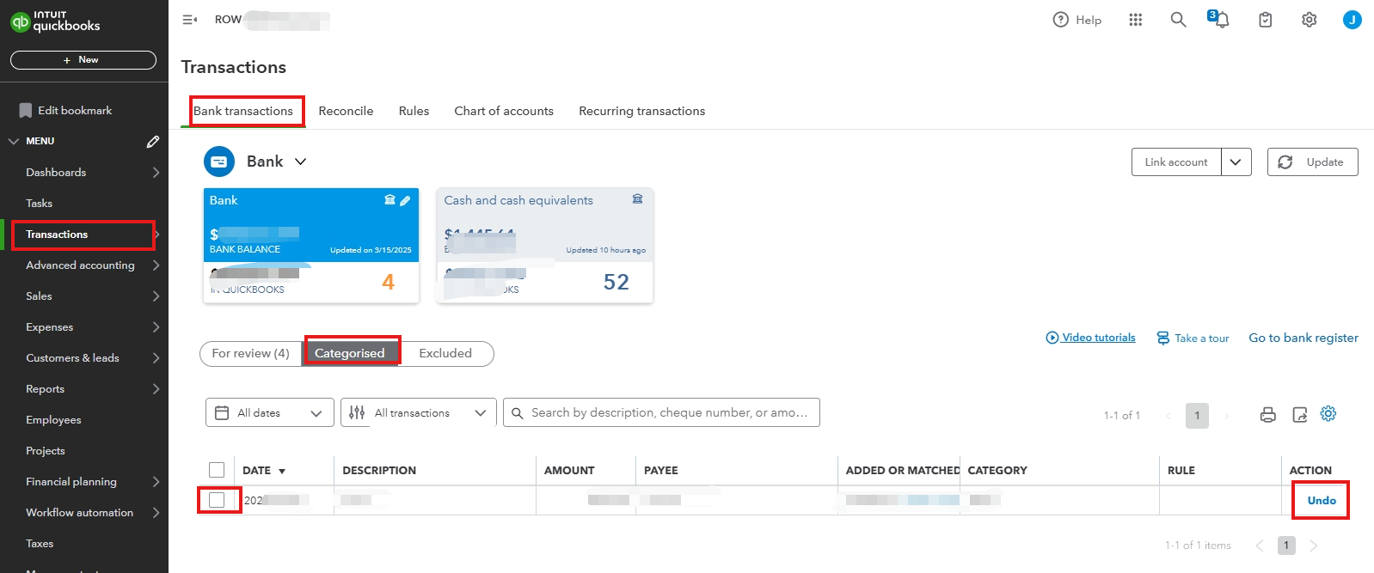
Task: Tick the select-all header checkbox
Action: [x=217, y=470]
